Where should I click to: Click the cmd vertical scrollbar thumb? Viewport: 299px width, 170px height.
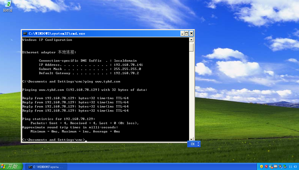(x=191, y=47)
